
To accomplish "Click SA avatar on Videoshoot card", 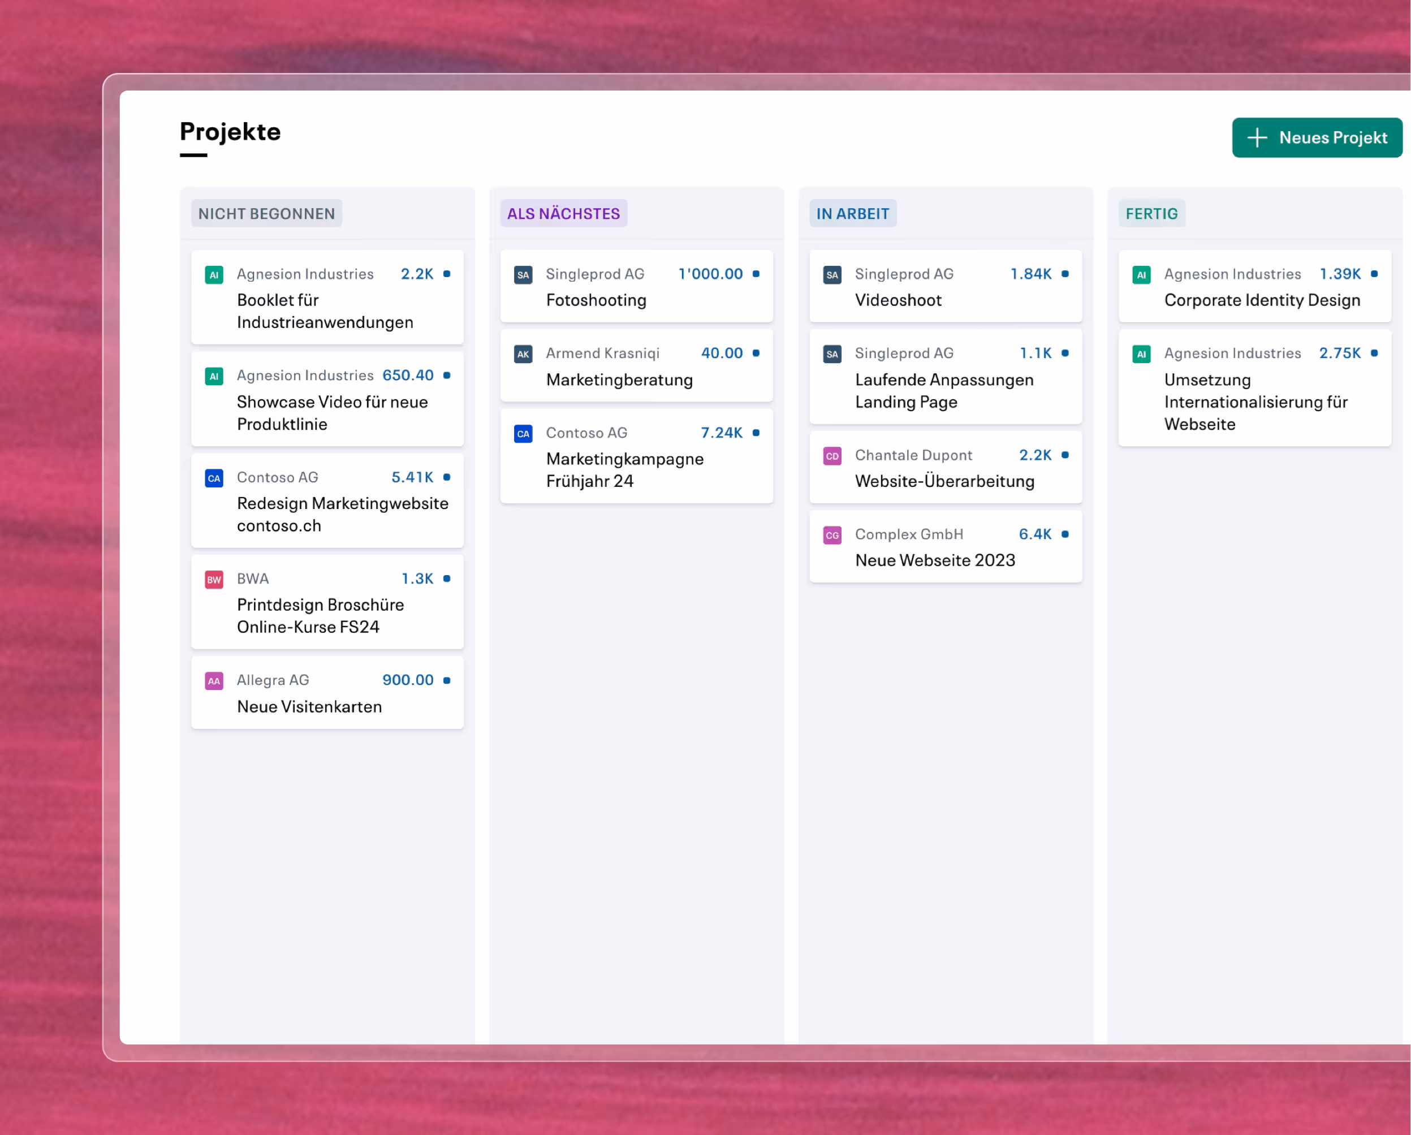I will (832, 275).
